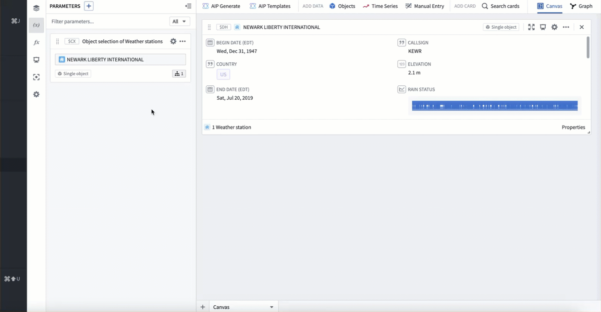
Task: Click the Filter parameters input field
Action: coord(108,22)
